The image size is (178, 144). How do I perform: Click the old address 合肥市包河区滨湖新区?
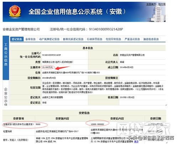(x=57, y=132)
